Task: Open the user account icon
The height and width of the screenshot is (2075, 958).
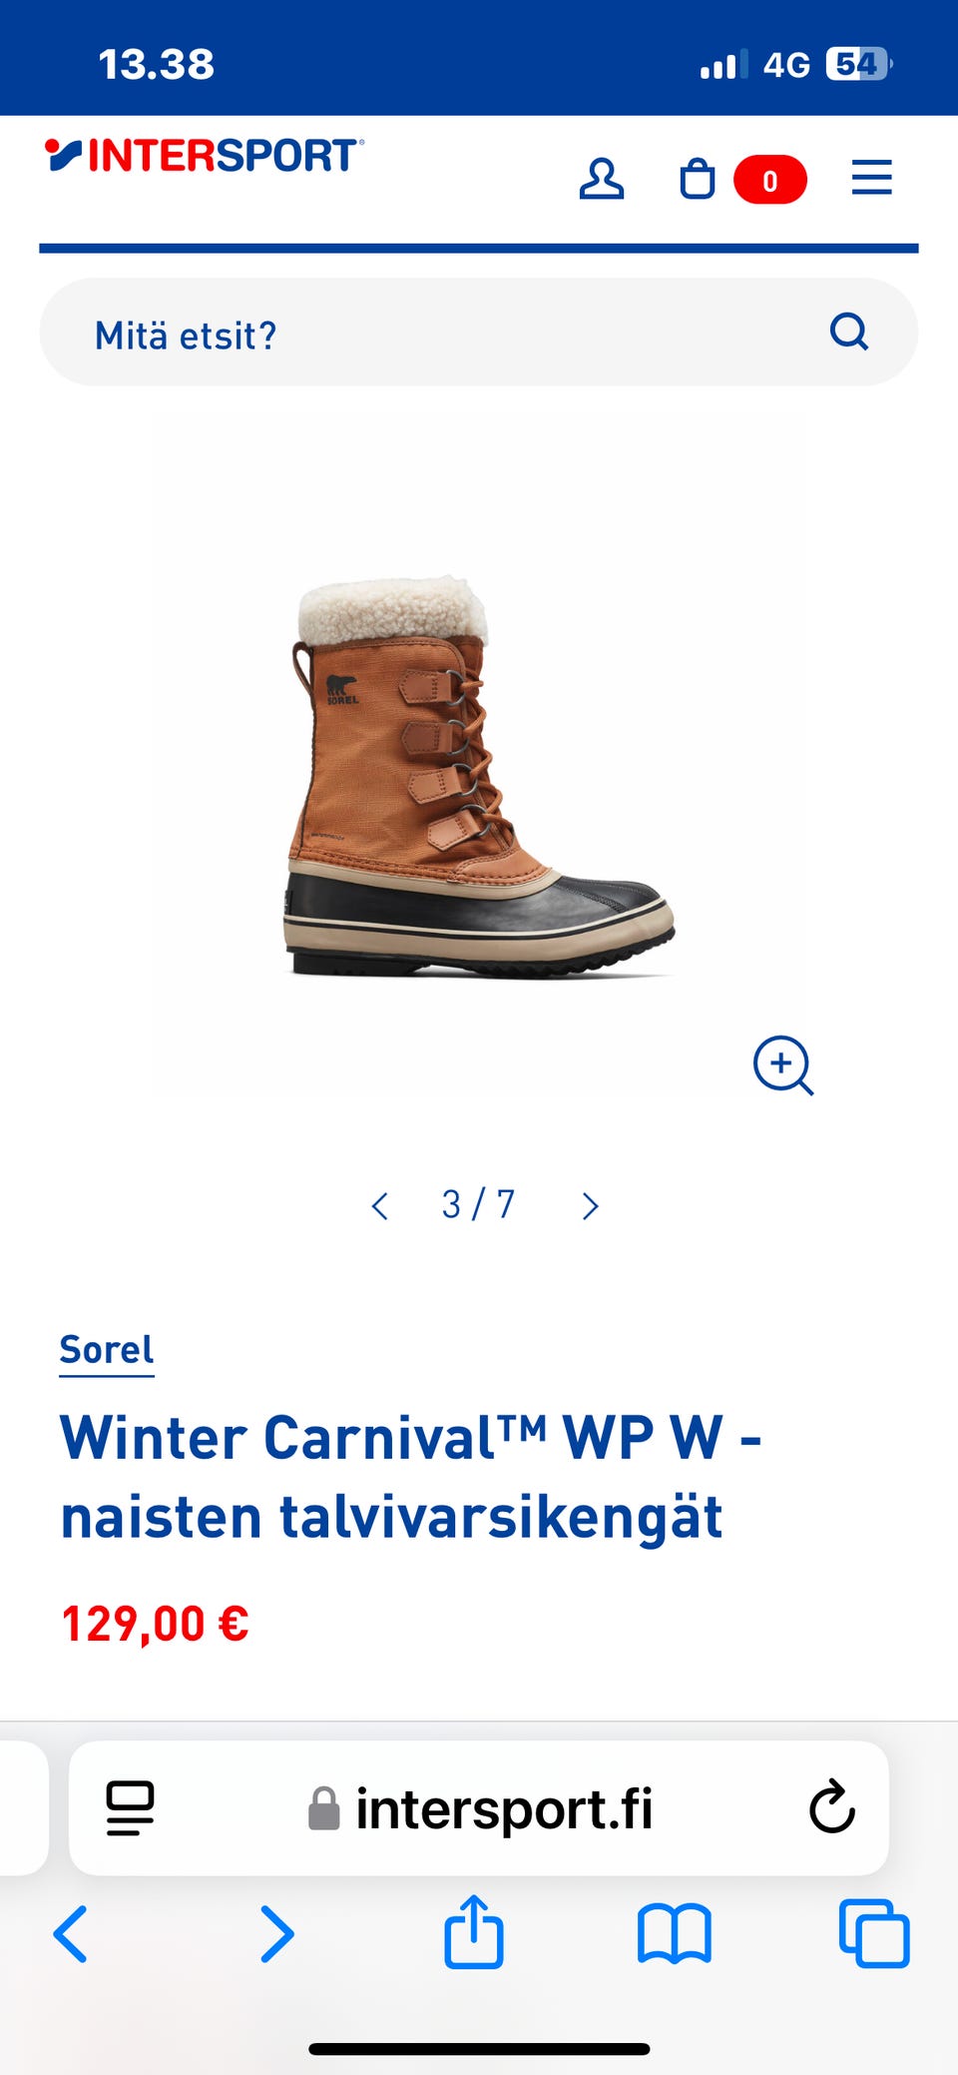Action: coord(601,180)
